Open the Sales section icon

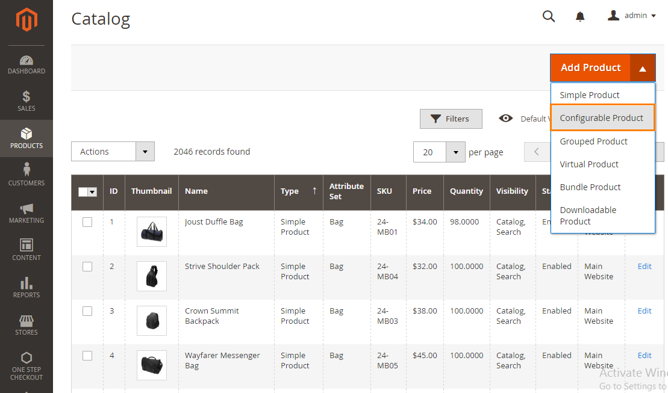pos(27,96)
